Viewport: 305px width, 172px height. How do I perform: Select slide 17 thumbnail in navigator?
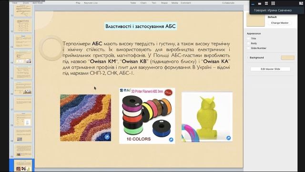(x=23, y=104)
